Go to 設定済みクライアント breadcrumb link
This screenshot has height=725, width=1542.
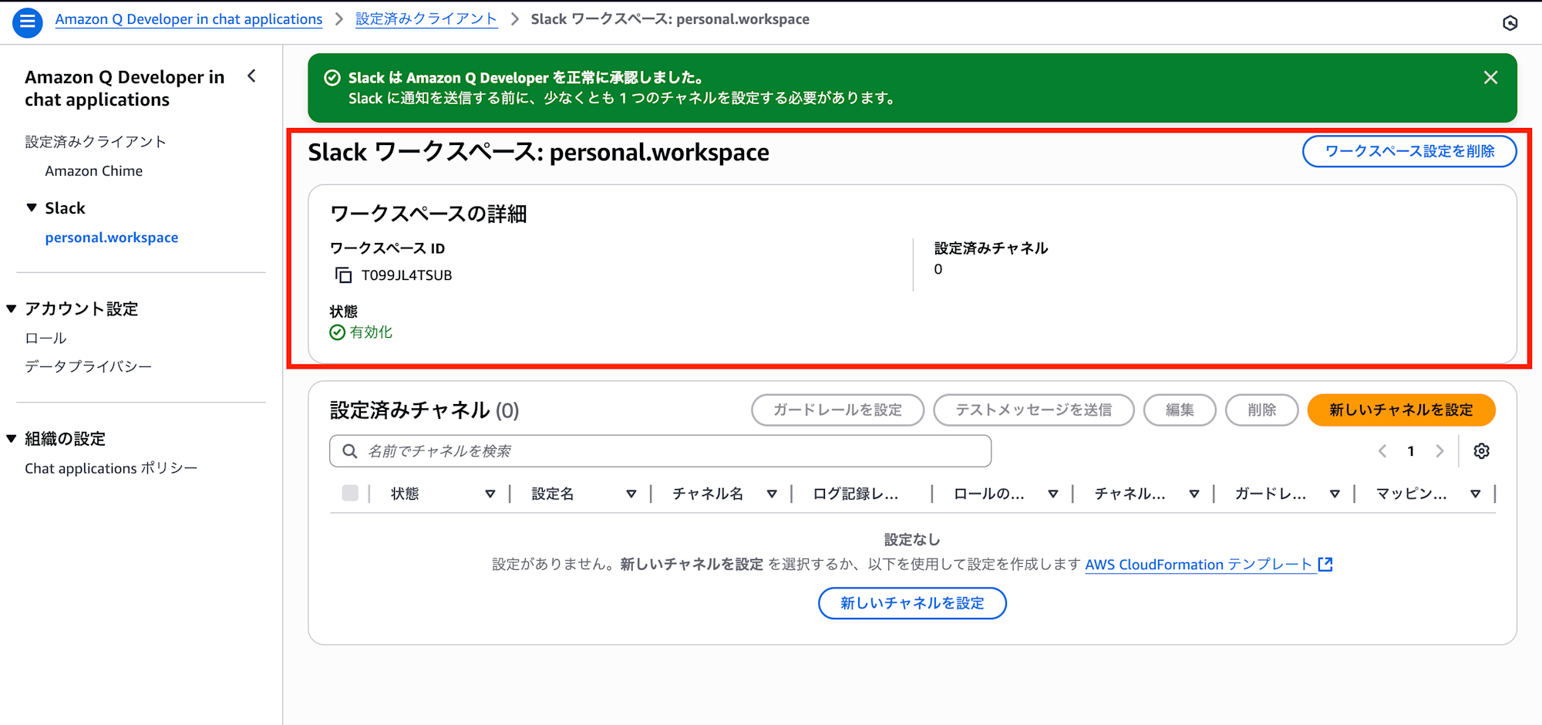426,19
